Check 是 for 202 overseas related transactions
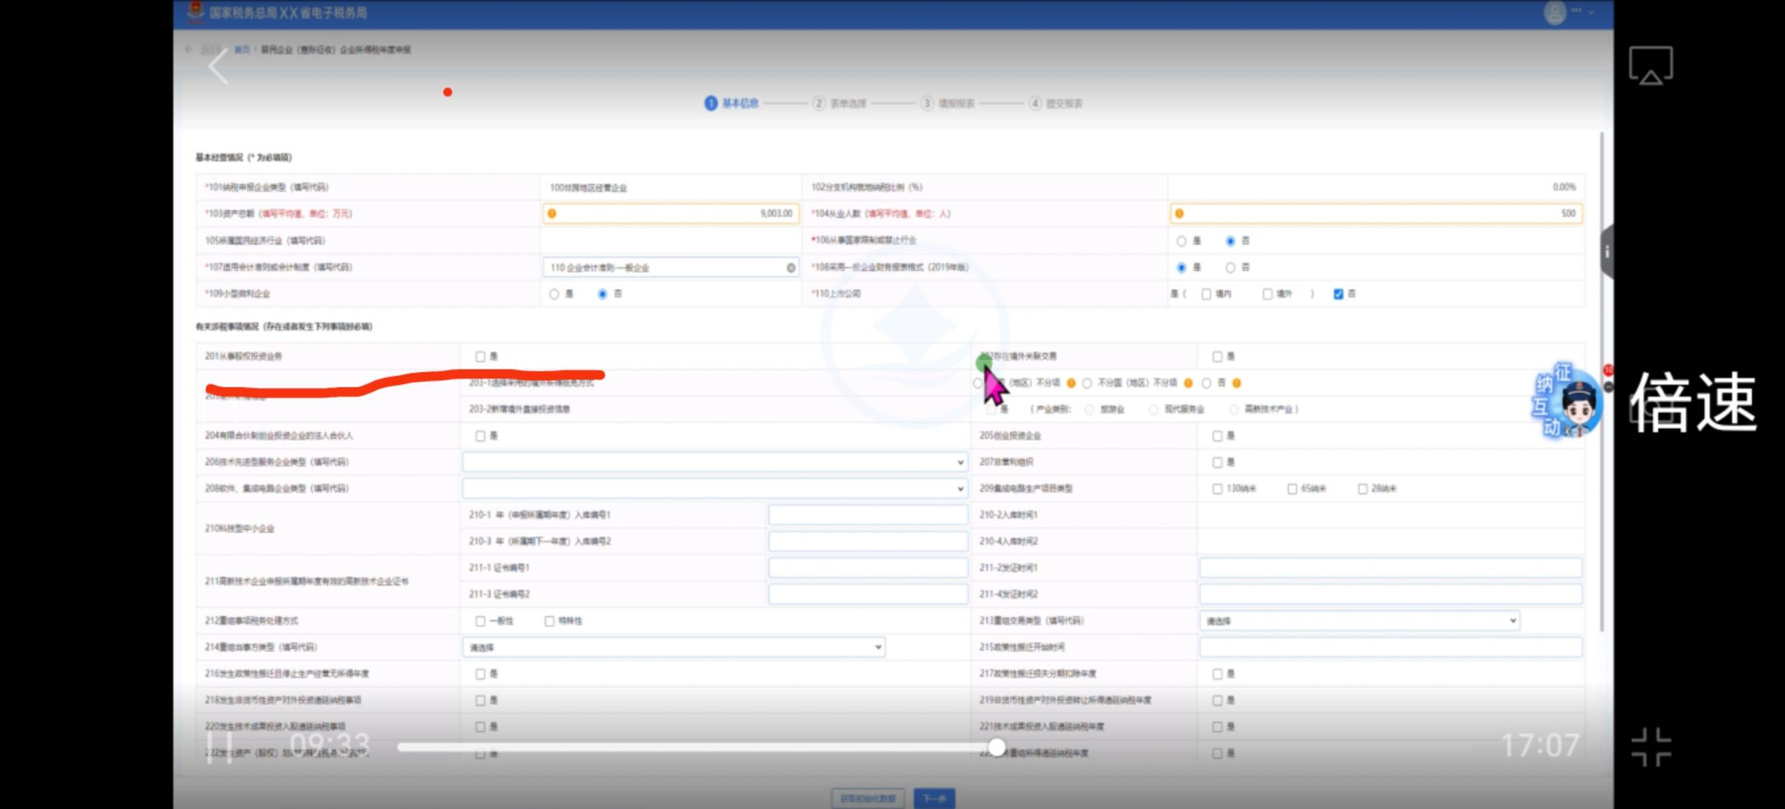1785x809 pixels. pos(1217,356)
